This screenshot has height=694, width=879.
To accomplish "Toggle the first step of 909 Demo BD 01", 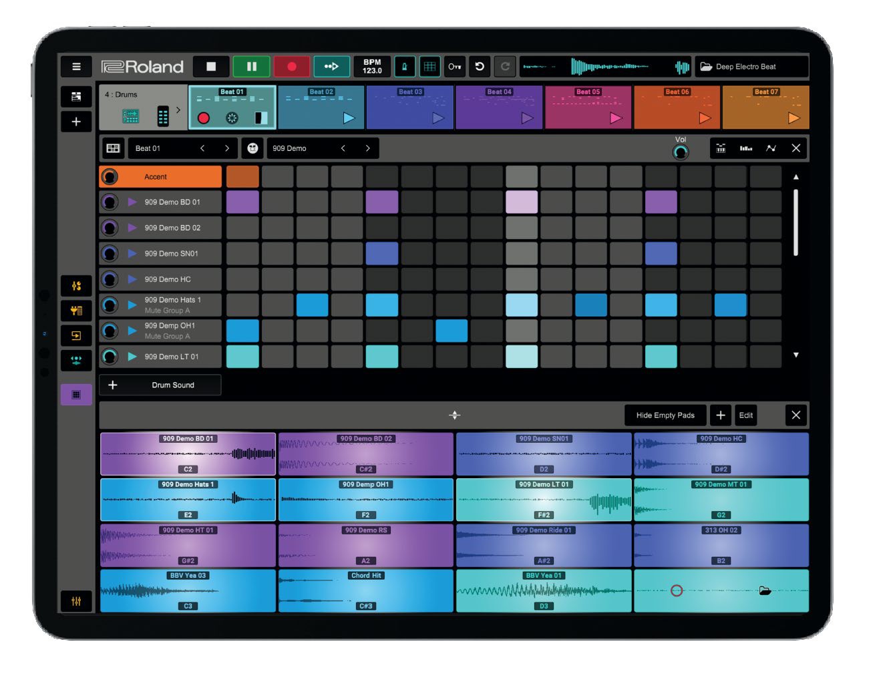I will coord(242,202).
